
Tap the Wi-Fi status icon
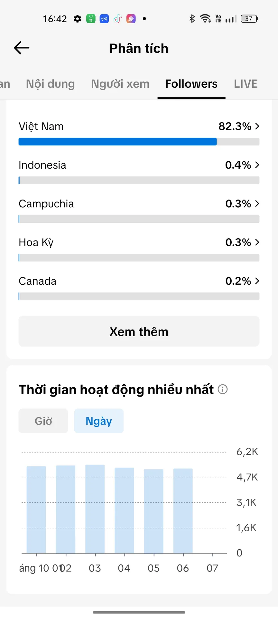(205, 19)
